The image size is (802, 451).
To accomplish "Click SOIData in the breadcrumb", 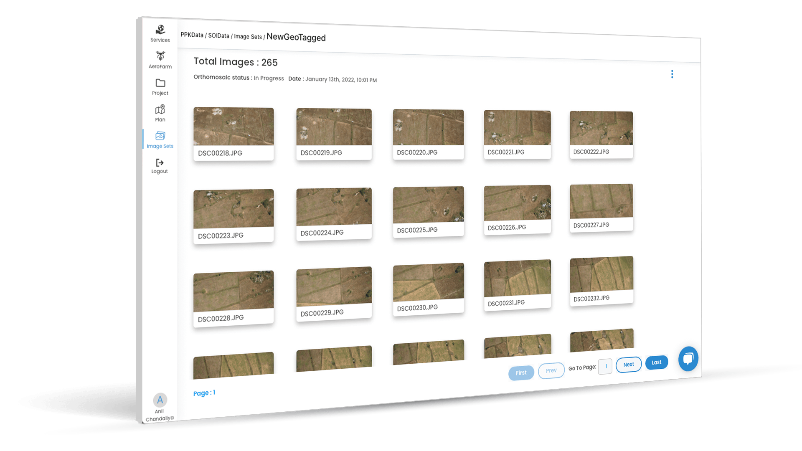I will pyautogui.click(x=218, y=35).
